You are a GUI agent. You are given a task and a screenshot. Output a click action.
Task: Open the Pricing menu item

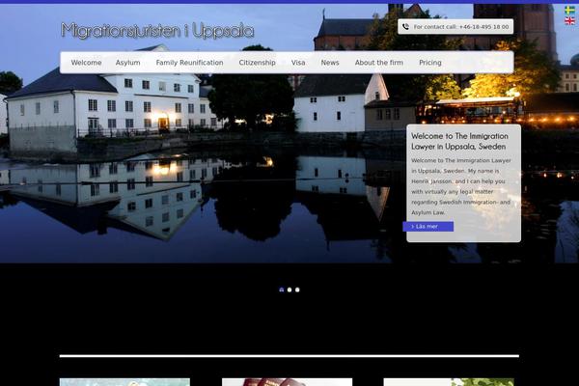[x=430, y=63]
